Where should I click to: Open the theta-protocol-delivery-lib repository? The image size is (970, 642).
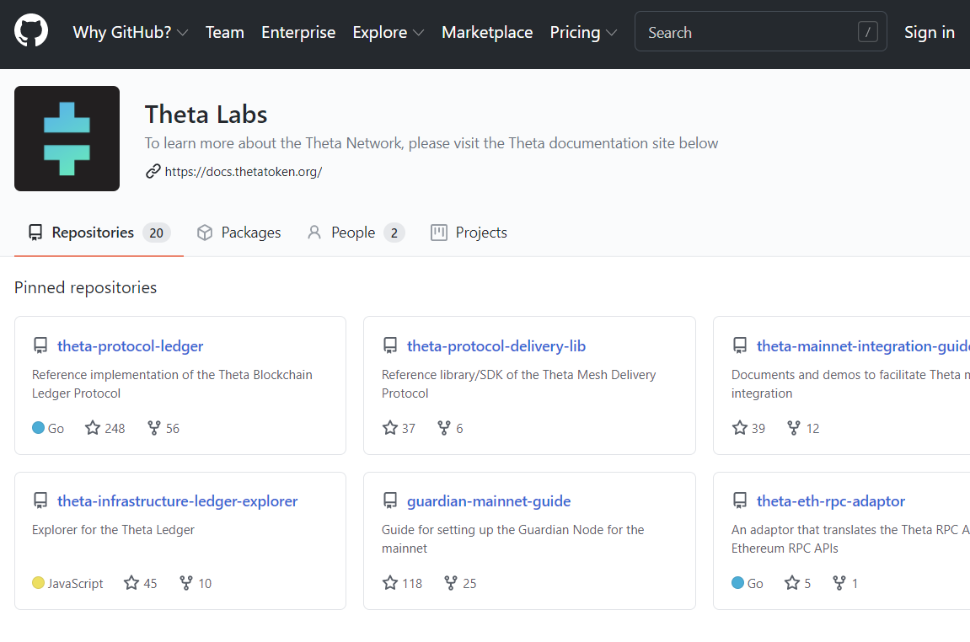pos(496,345)
